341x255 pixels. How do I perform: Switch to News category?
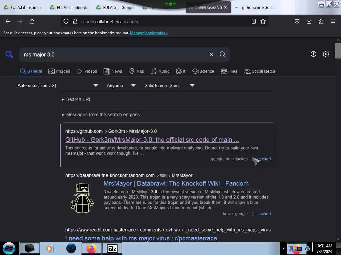(x=113, y=71)
